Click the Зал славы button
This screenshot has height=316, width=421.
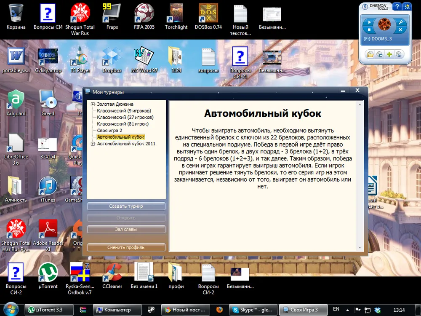click(x=126, y=229)
